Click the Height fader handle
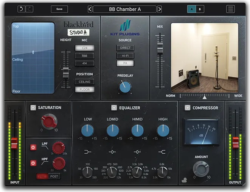The image size is (250, 192). (x=66, y=73)
